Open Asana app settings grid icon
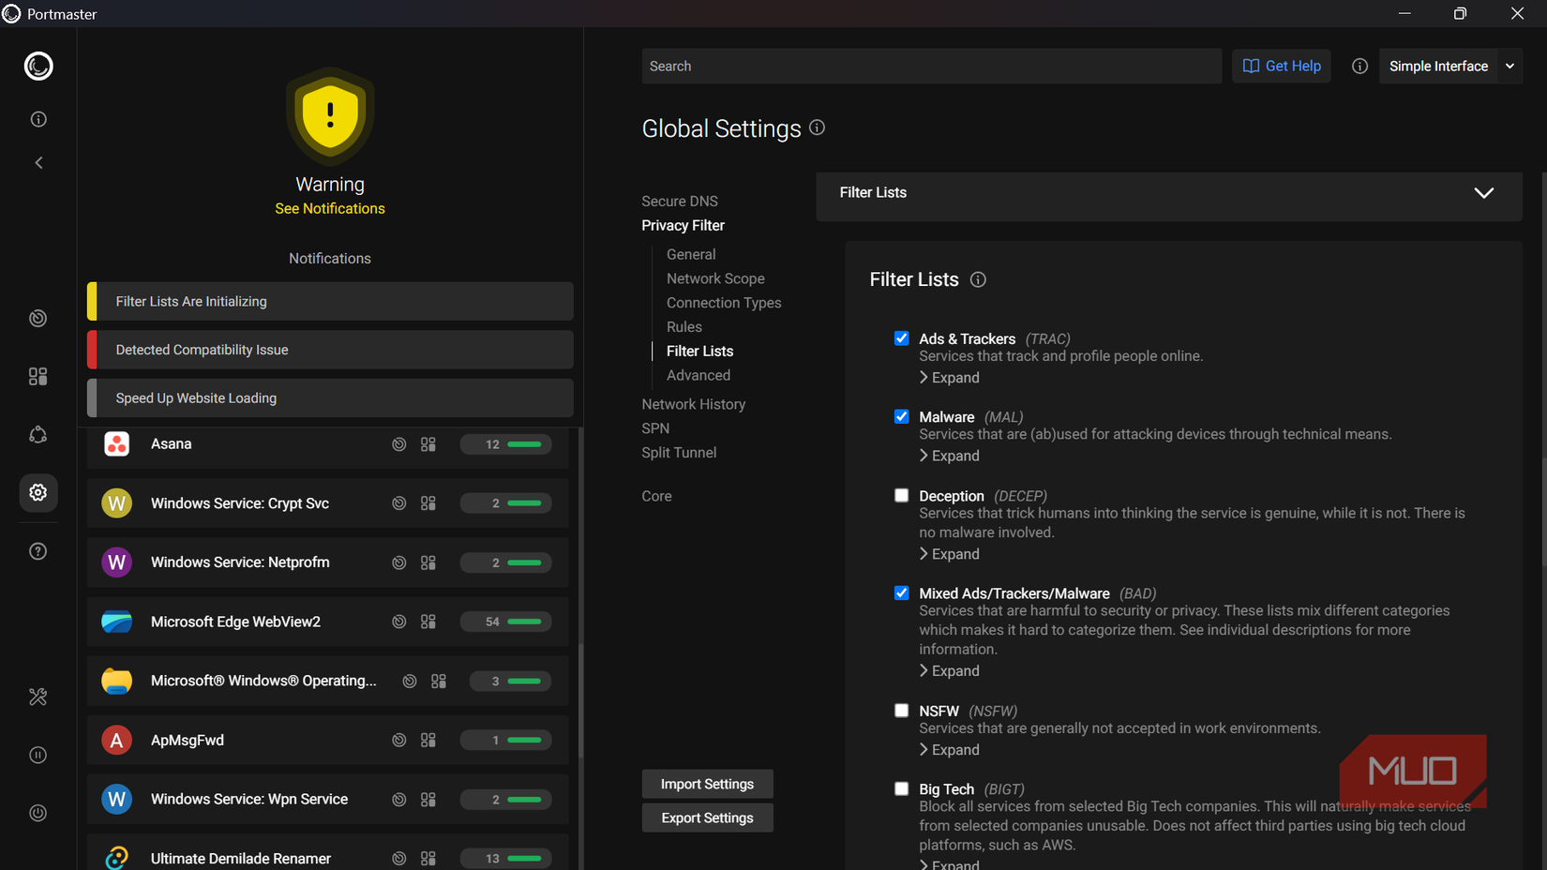The height and width of the screenshot is (870, 1547). pyautogui.click(x=428, y=444)
